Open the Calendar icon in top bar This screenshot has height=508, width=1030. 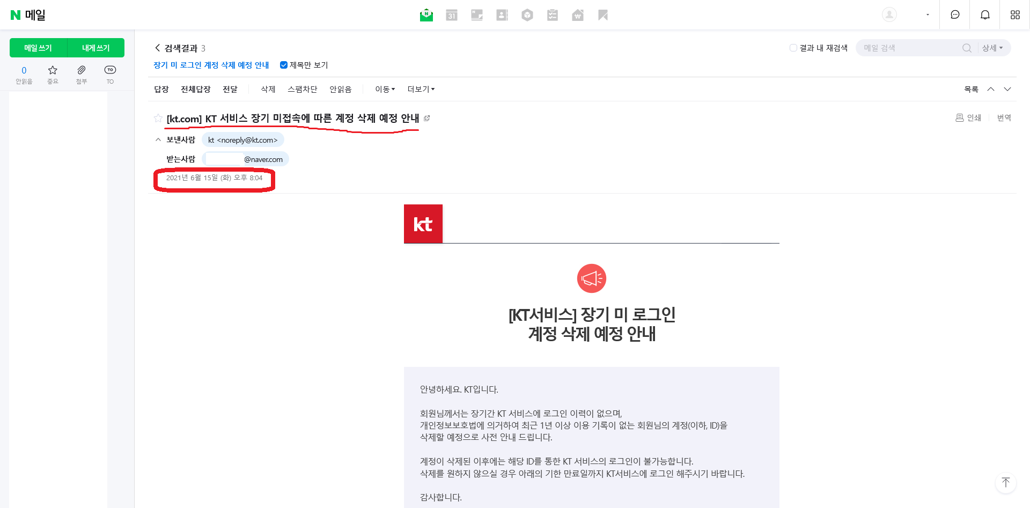(x=452, y=15)
